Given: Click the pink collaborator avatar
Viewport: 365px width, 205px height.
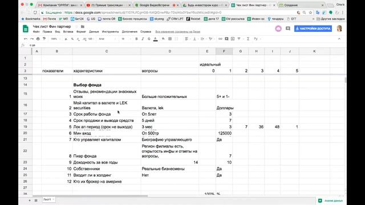Looking at the screenshot, I should 278,28.
